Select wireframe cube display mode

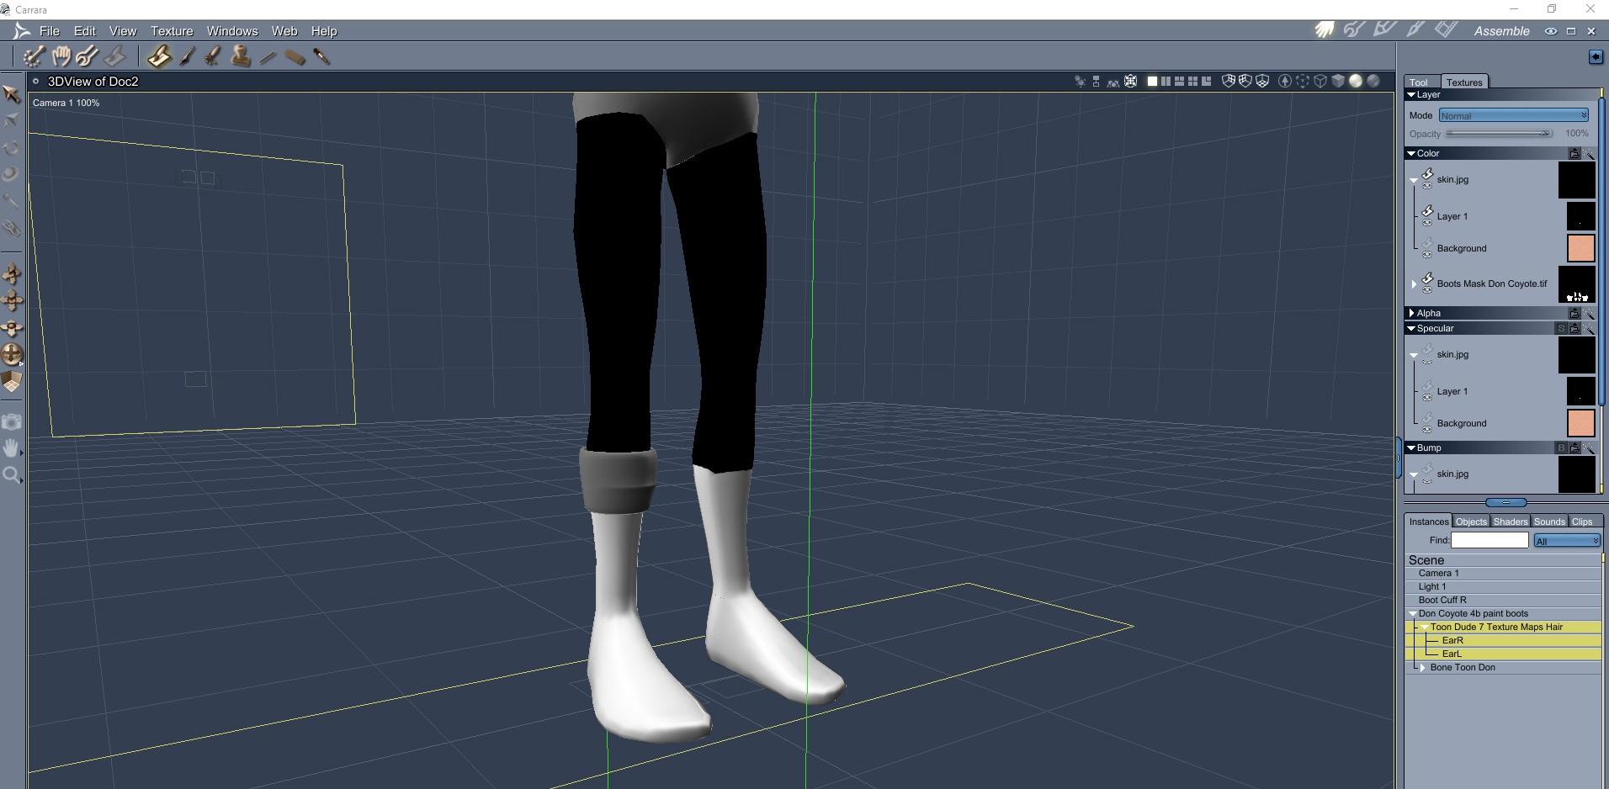point(1320,82)
